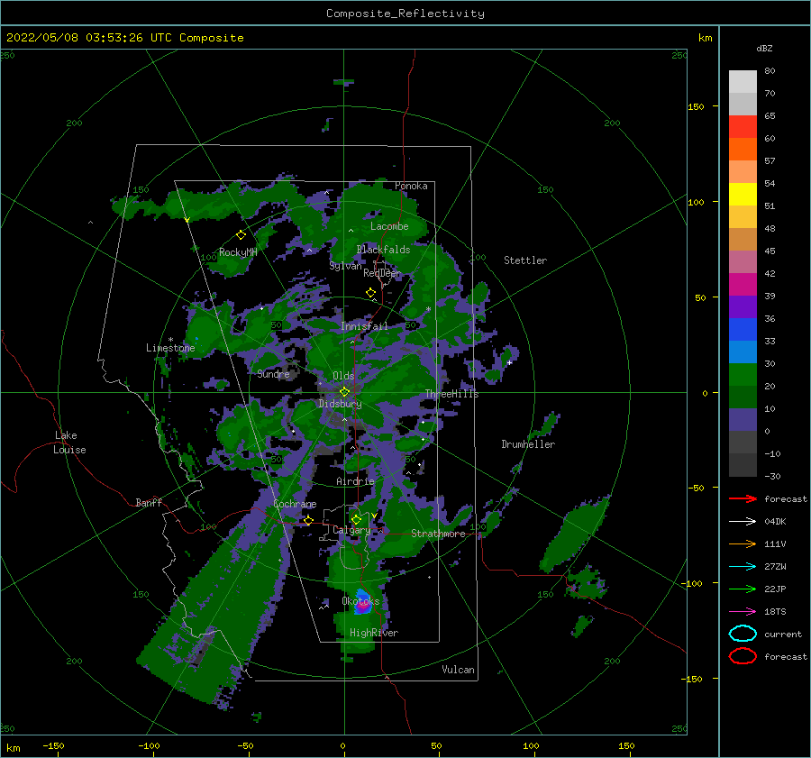Screen dimensions: 811x758
Task: Click the dBZ legend heading
Action: [x=764, y=48]
